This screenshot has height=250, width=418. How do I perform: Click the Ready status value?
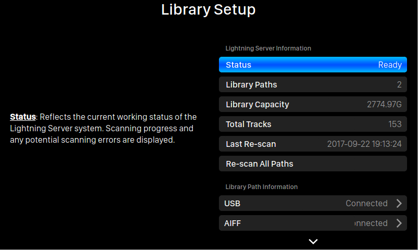390,65
